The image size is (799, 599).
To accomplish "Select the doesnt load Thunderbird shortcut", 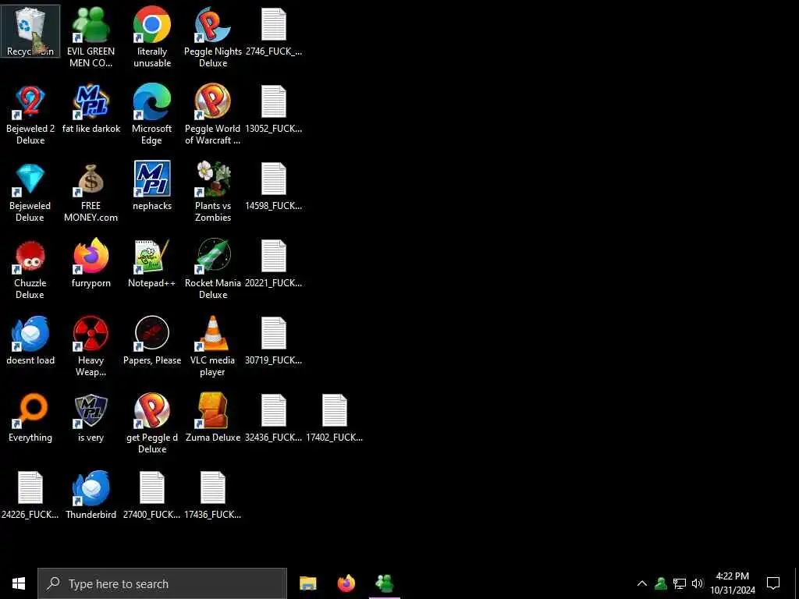I will coord(30,341).
